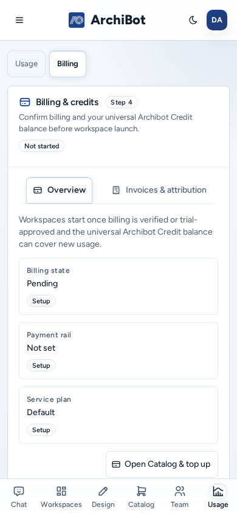Open the Overview tab
Screen dimensions: 237x513
tap(59, 190)
